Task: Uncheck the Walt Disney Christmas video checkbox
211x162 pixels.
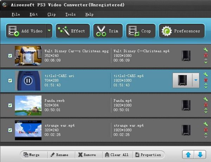Action: [x=10, y=55]
